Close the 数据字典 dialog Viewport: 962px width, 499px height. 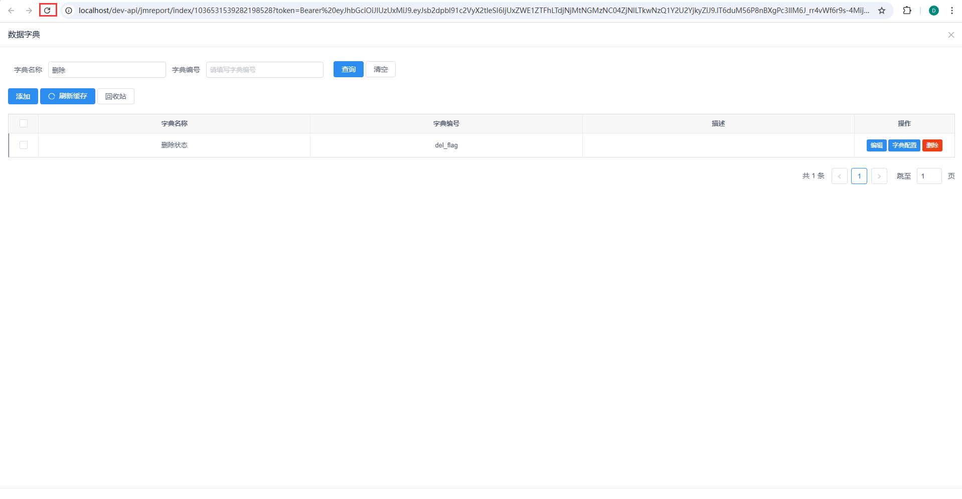951,35
